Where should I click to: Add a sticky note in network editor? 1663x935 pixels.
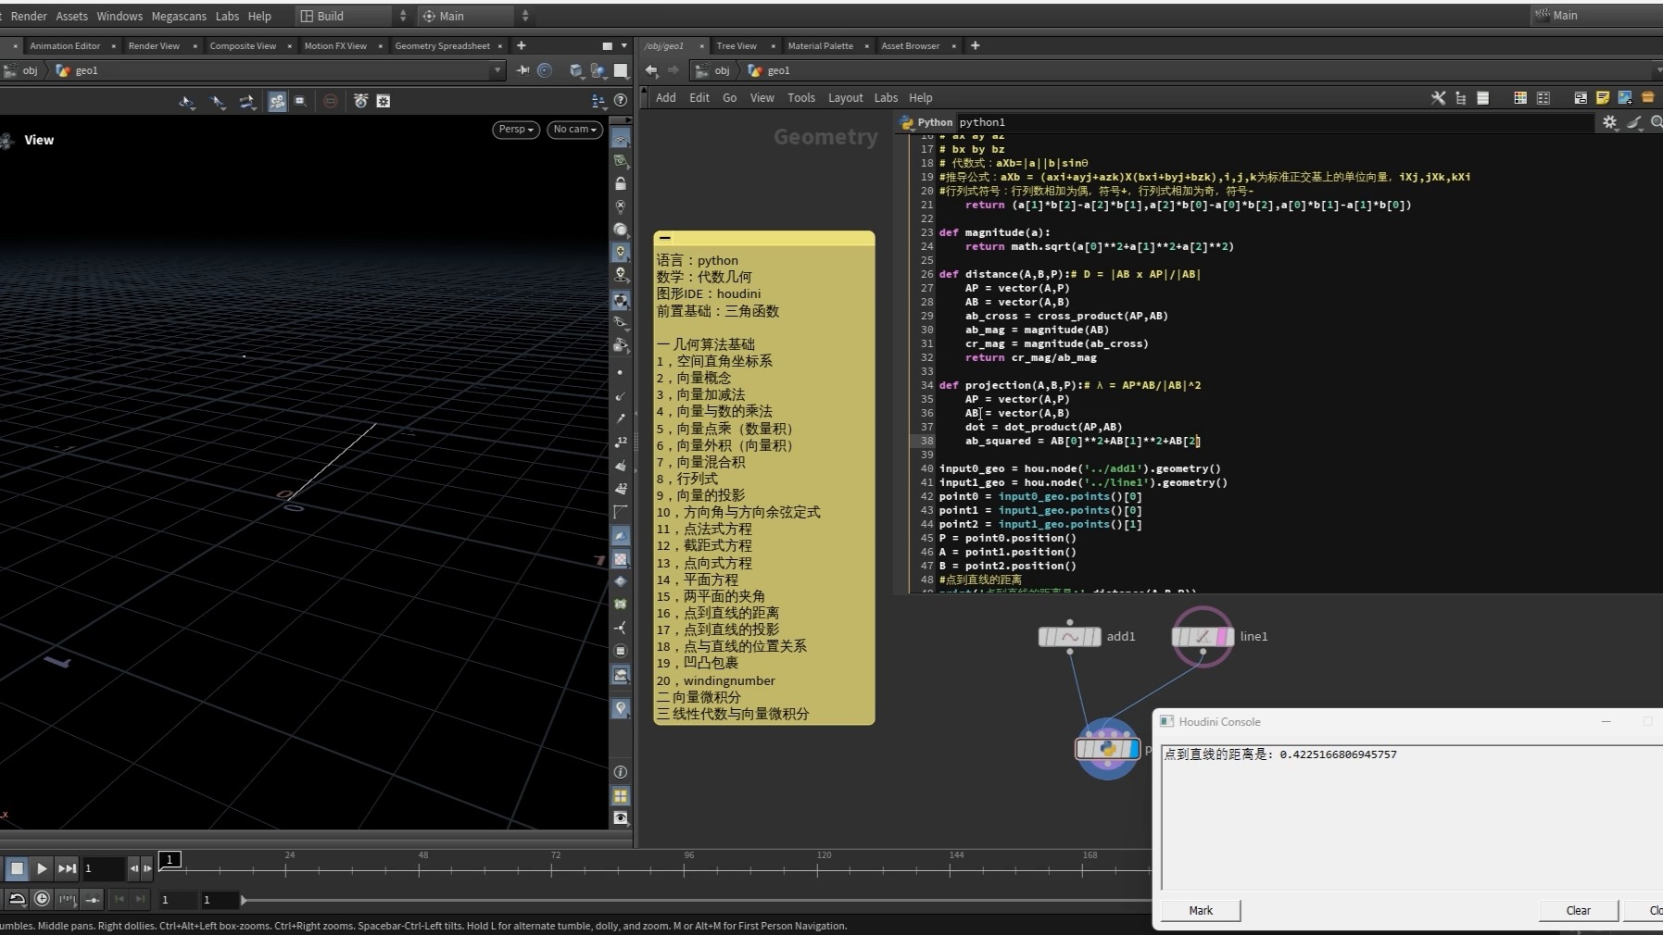tap(1602, 98)
